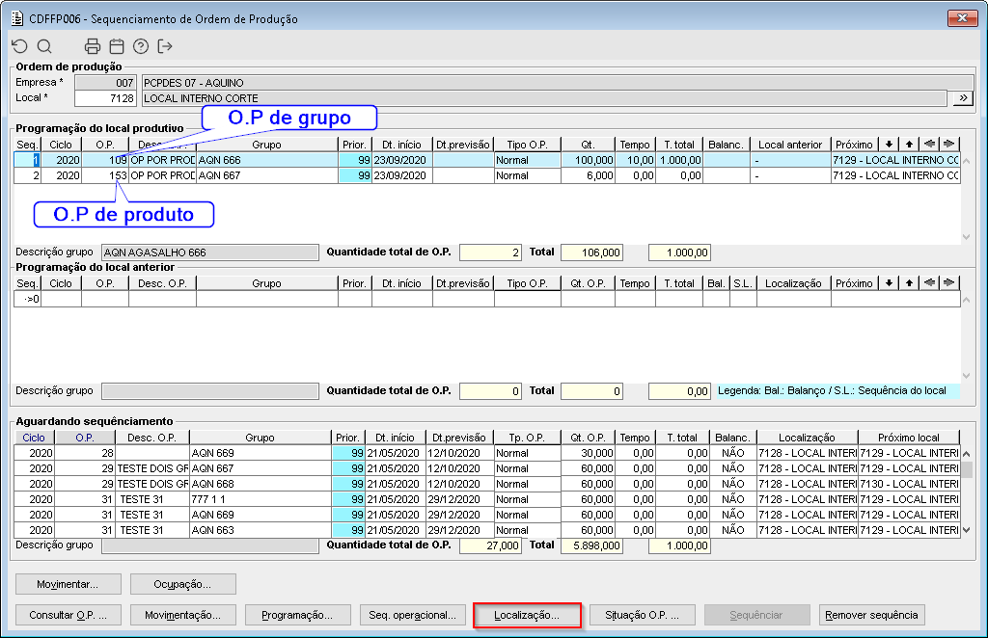Sort Aguardando sequenciamento by O.P. column header
The image size is (988, 638).
point(85,438)
